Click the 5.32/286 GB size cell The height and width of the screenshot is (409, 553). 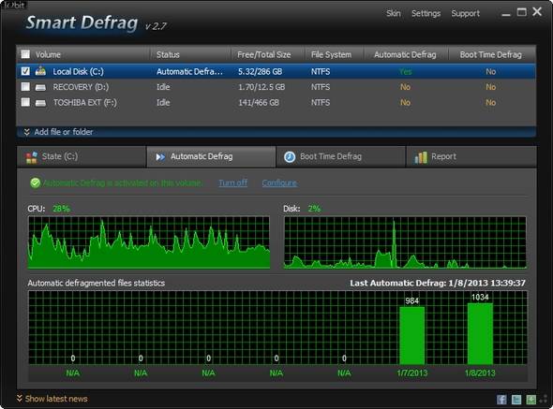pyautogui.click(x=260, y=71)
